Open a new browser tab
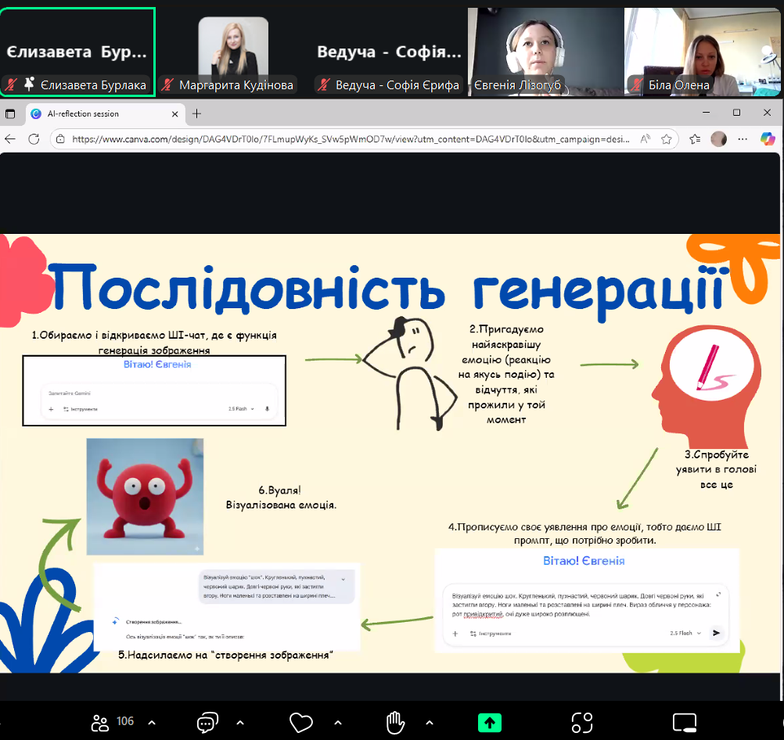Image resolution: width=784 pixels, height=740 pixels. pyautogui.click(x=196, y=113)
